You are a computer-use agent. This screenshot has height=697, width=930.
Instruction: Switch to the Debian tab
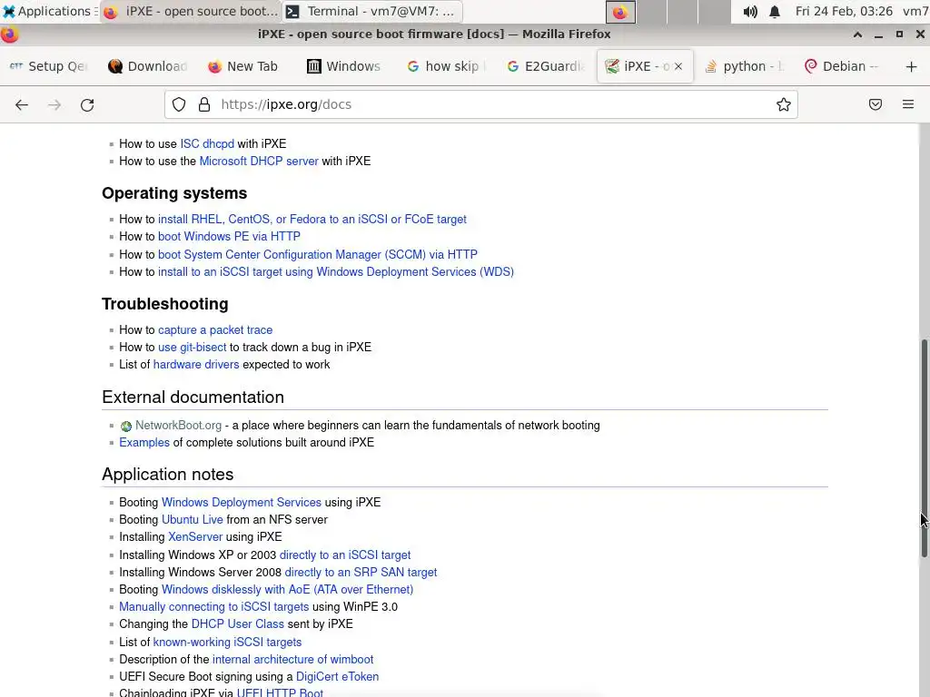(842, 66)
